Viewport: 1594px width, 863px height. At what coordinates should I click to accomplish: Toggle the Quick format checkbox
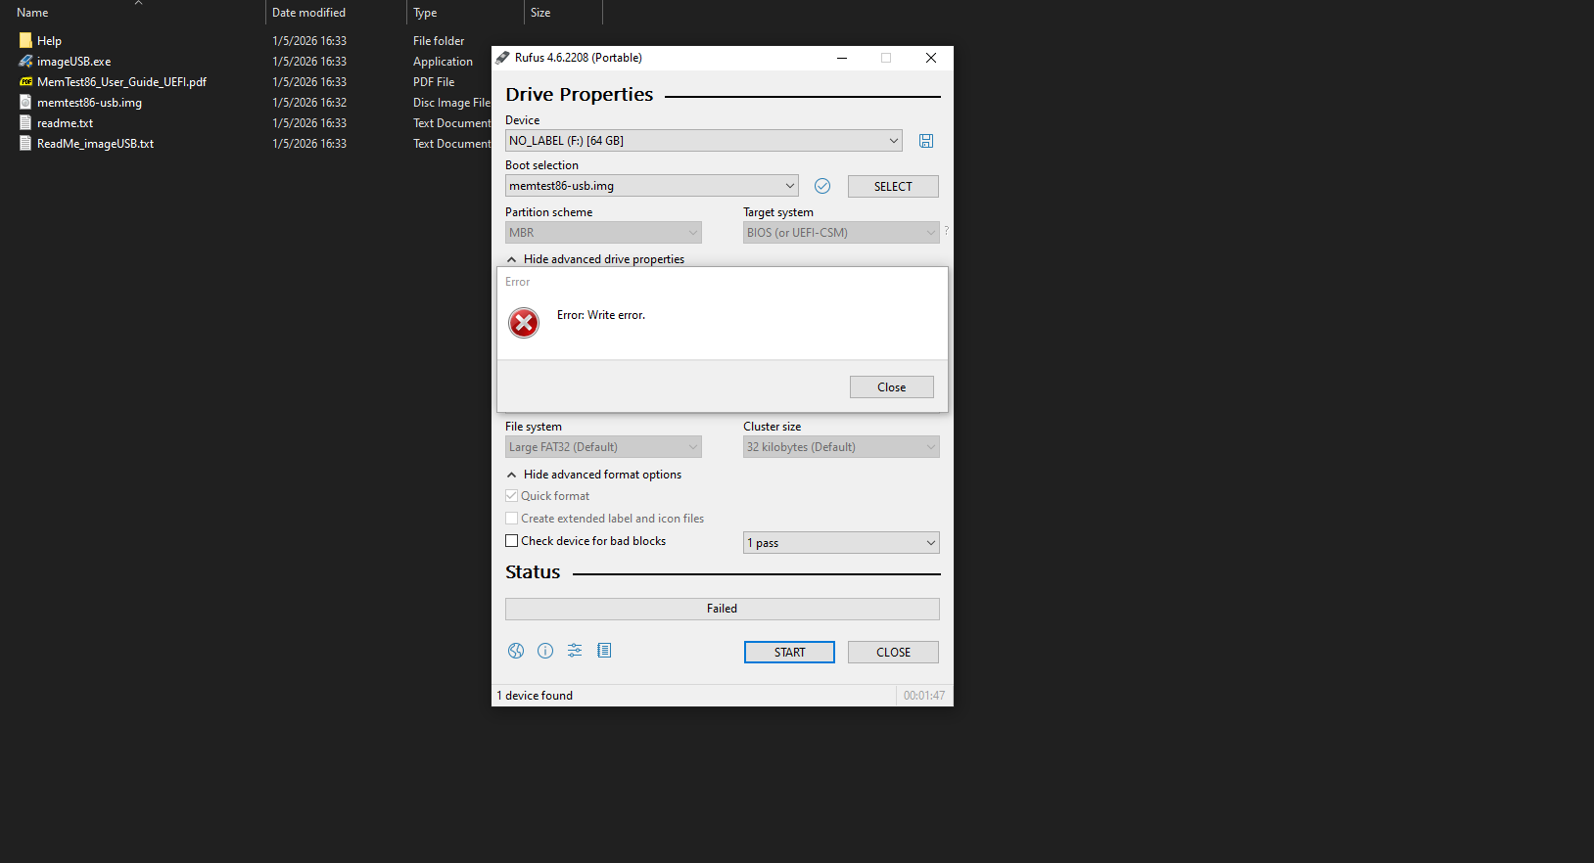click(x=512, y=496)
